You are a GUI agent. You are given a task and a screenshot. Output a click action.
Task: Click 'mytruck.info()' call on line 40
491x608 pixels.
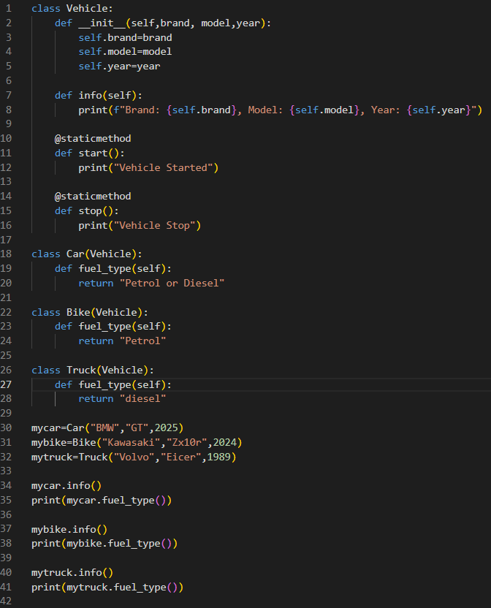pos(72,573)
